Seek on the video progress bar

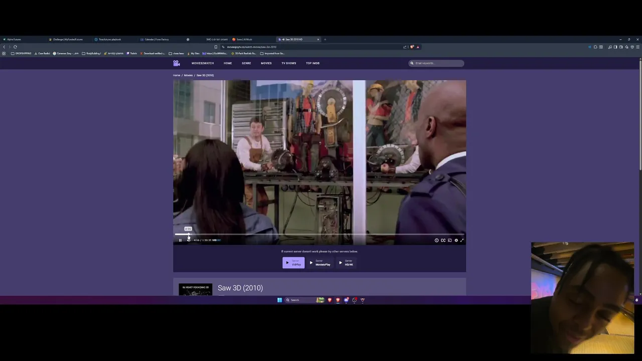tap(319, 234)
